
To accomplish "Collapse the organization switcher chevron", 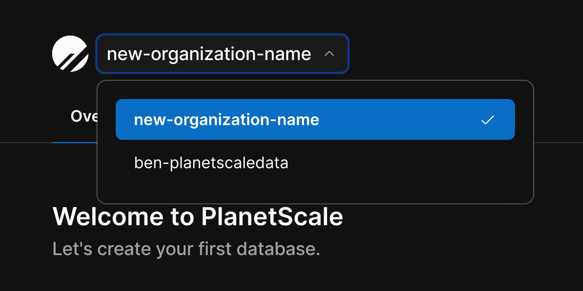I will [329, 54].
